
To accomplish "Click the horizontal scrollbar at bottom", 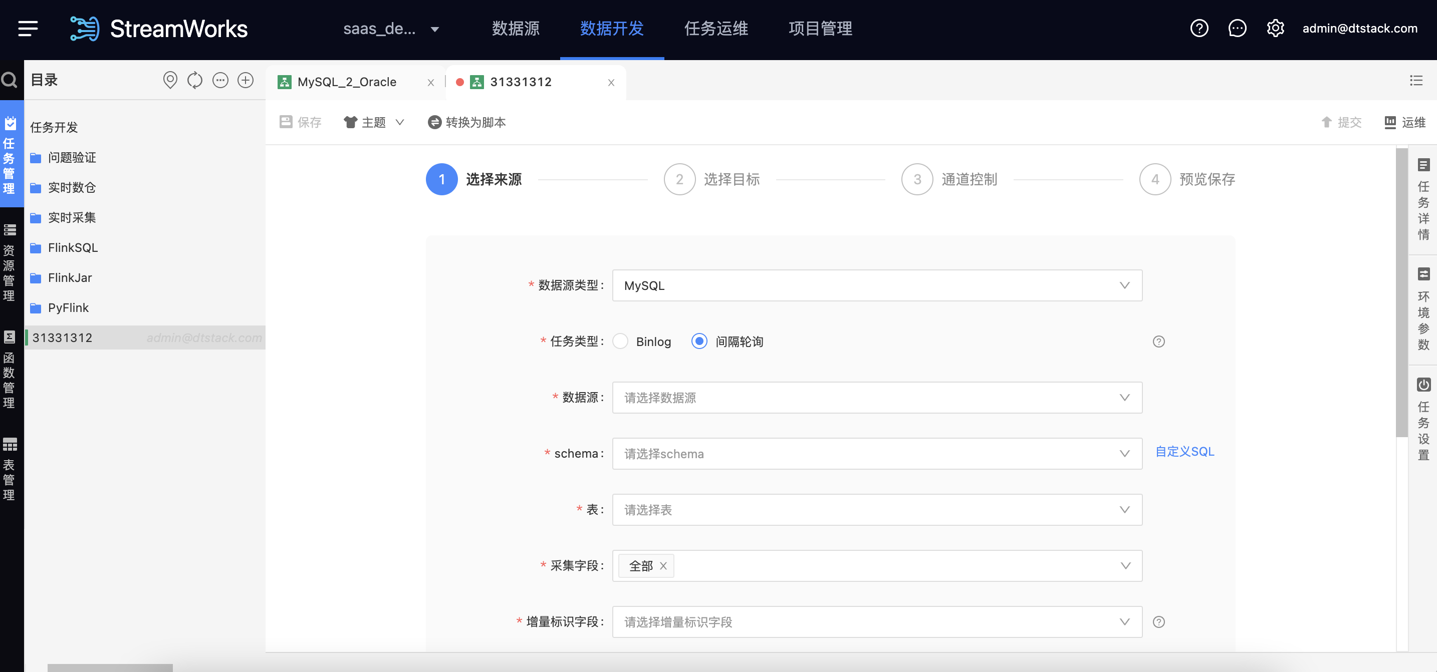I will (110, 667).
